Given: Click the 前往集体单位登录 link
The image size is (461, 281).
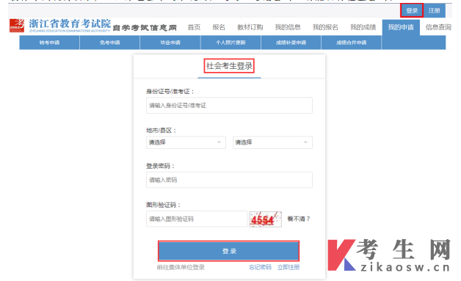Looking at the screenshot, I should tap(181, 267).
